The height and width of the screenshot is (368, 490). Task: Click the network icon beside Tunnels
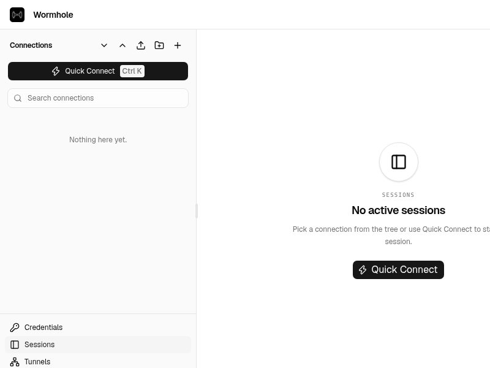coord(15,362)
